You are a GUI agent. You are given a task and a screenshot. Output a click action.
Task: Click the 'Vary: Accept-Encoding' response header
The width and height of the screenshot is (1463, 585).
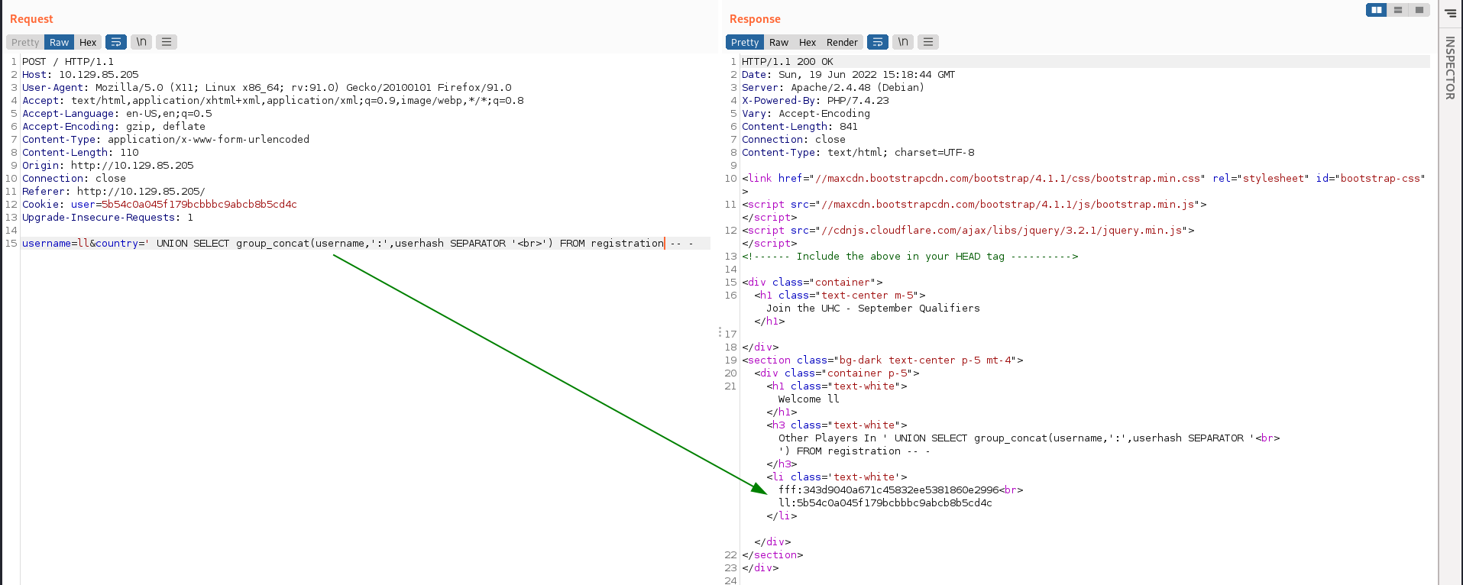pos(806,114)
